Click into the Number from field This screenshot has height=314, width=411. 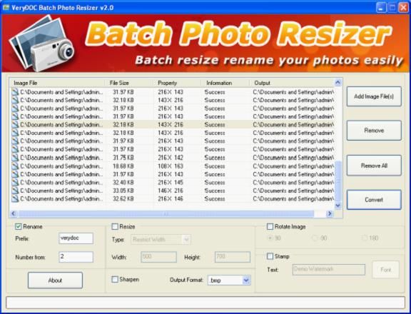click(76, 257)
